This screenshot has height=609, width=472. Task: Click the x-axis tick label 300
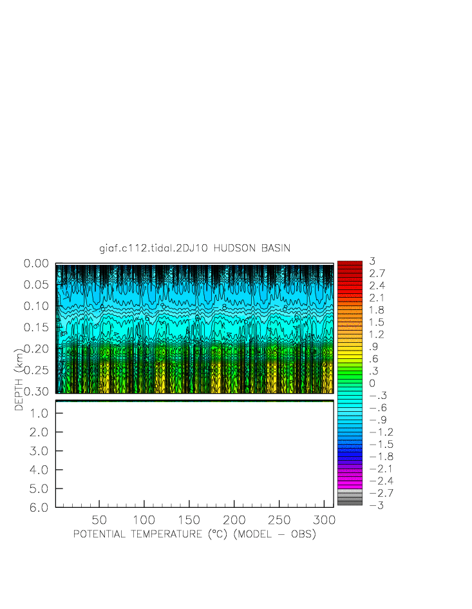coord(324,520)
